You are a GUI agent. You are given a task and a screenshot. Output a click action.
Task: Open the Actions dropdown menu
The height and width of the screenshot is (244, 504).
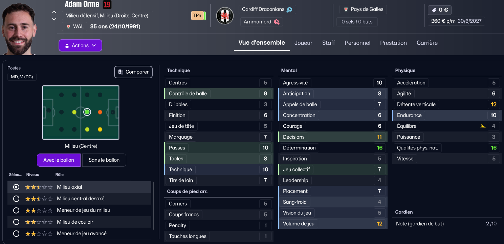[80, 45]
